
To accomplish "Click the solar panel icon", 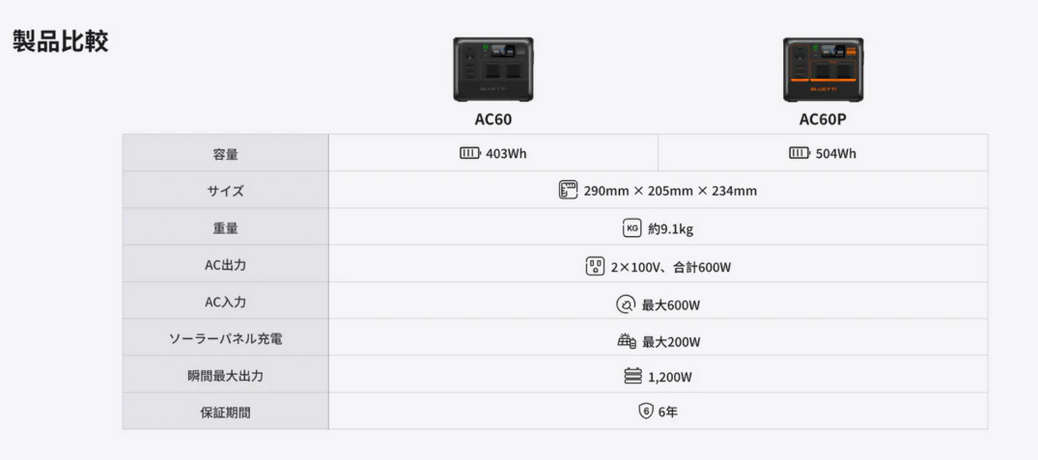I will point(626,341).
